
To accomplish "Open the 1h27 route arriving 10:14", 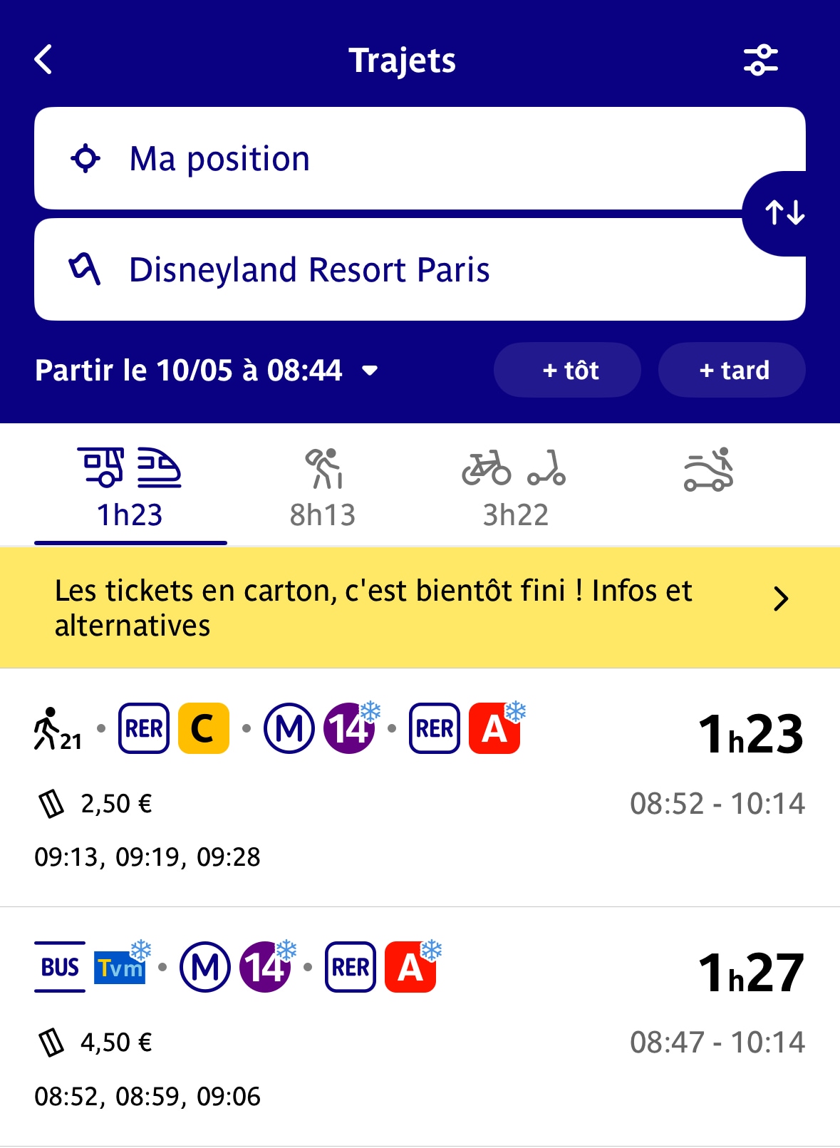I will (x=420, y=1026).
